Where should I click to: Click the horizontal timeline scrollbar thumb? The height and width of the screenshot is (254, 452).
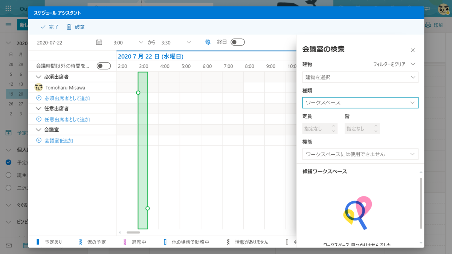[133, 233]
